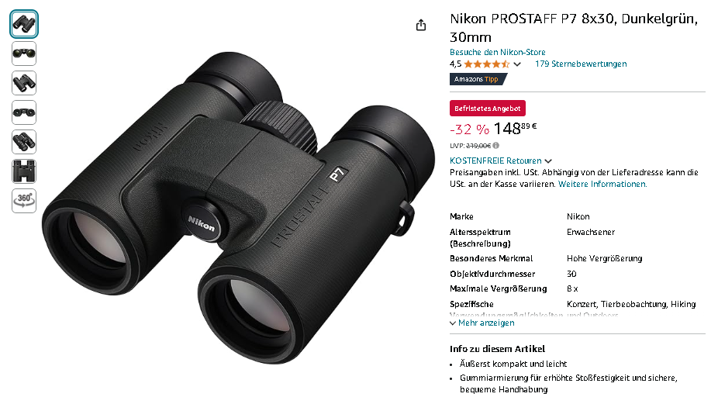Viewport: 718px width, 397px height.
Task: Select the fourth top-view binocular thumbnail
Action: pos(24,112)
